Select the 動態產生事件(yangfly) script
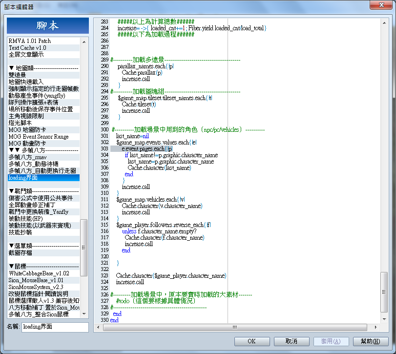396x354 pixels. coord(43,95)
